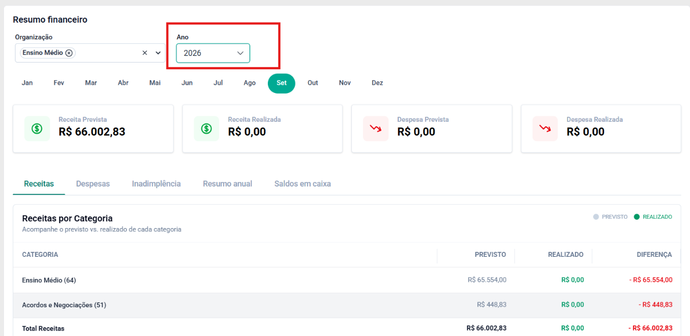This screenshot has width=690, height=336.
Task: Switch to the Despesas tab
Action: click(93, 184)
